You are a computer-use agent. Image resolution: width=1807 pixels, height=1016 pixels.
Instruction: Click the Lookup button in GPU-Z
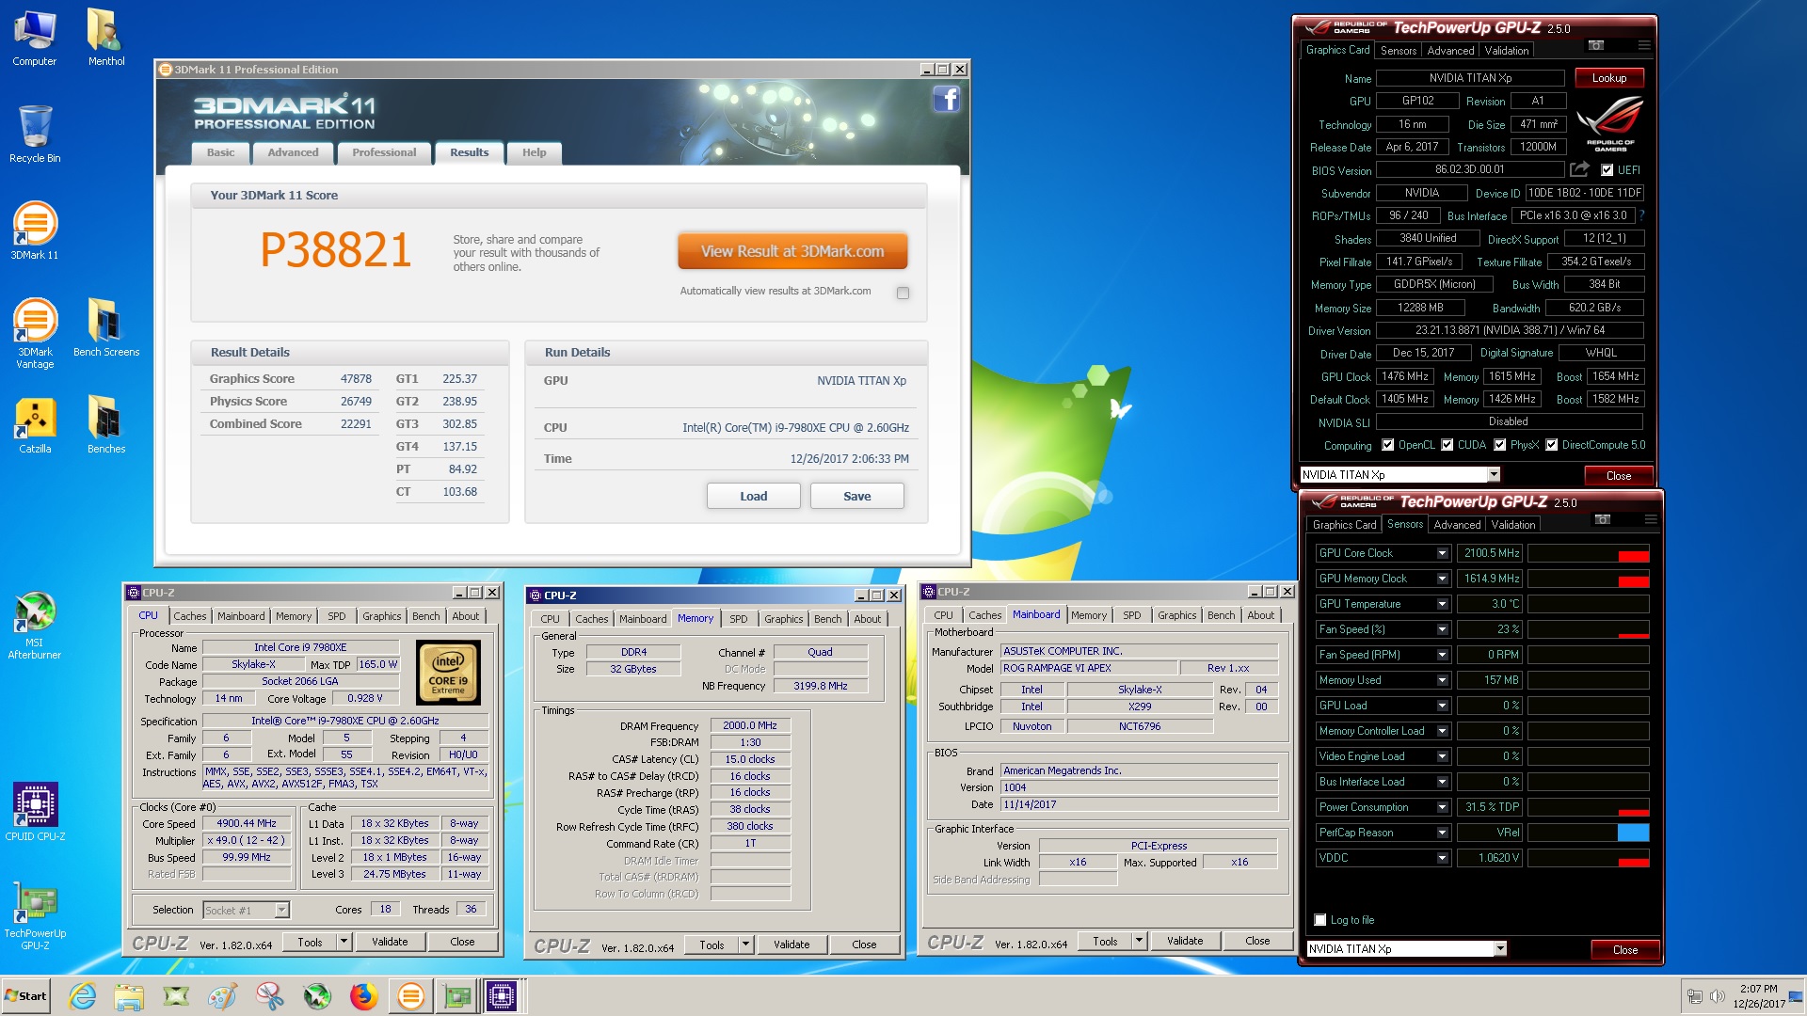[1609, 78]
